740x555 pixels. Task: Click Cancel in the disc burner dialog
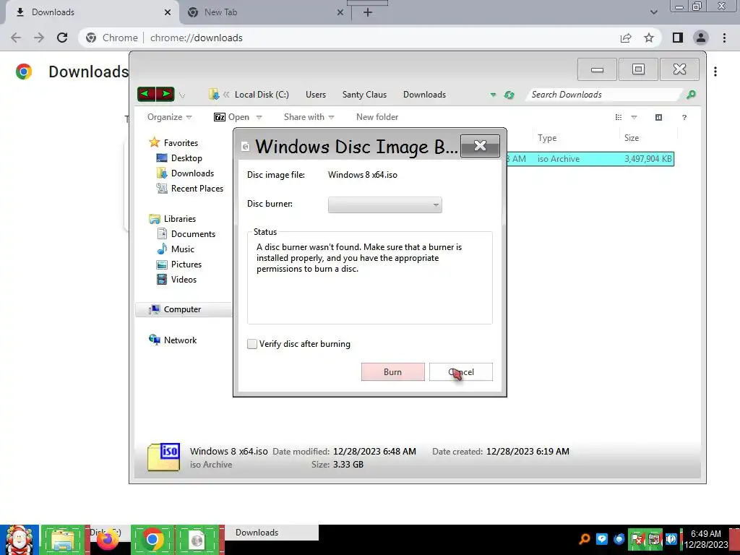click(x=460, y=372)
